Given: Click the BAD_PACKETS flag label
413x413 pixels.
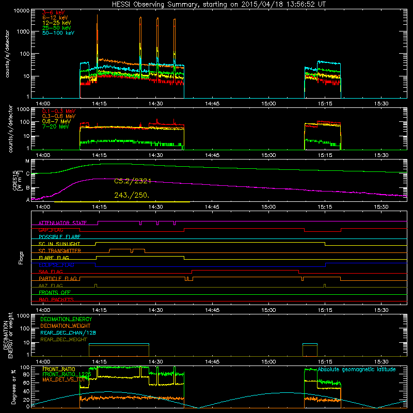Looking at the screenshot, I should [56, 299].
